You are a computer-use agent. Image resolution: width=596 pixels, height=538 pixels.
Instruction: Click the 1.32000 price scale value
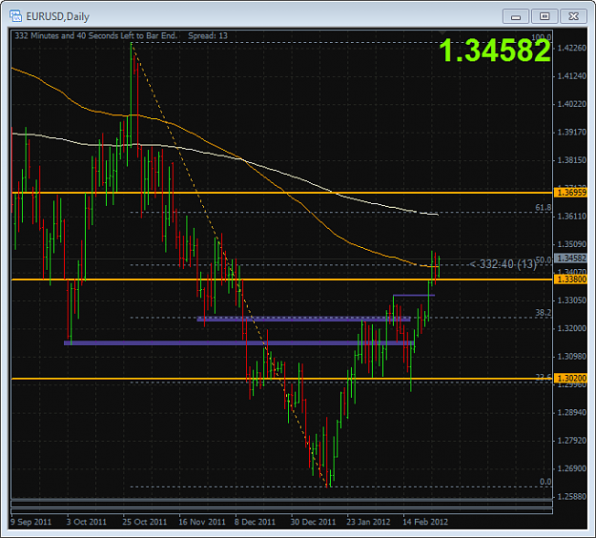click(x=571, y=328)
